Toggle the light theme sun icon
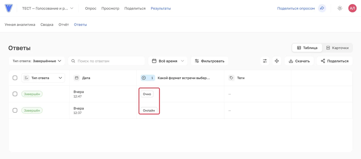Screen dimensions: 361x159 (340, 8)
